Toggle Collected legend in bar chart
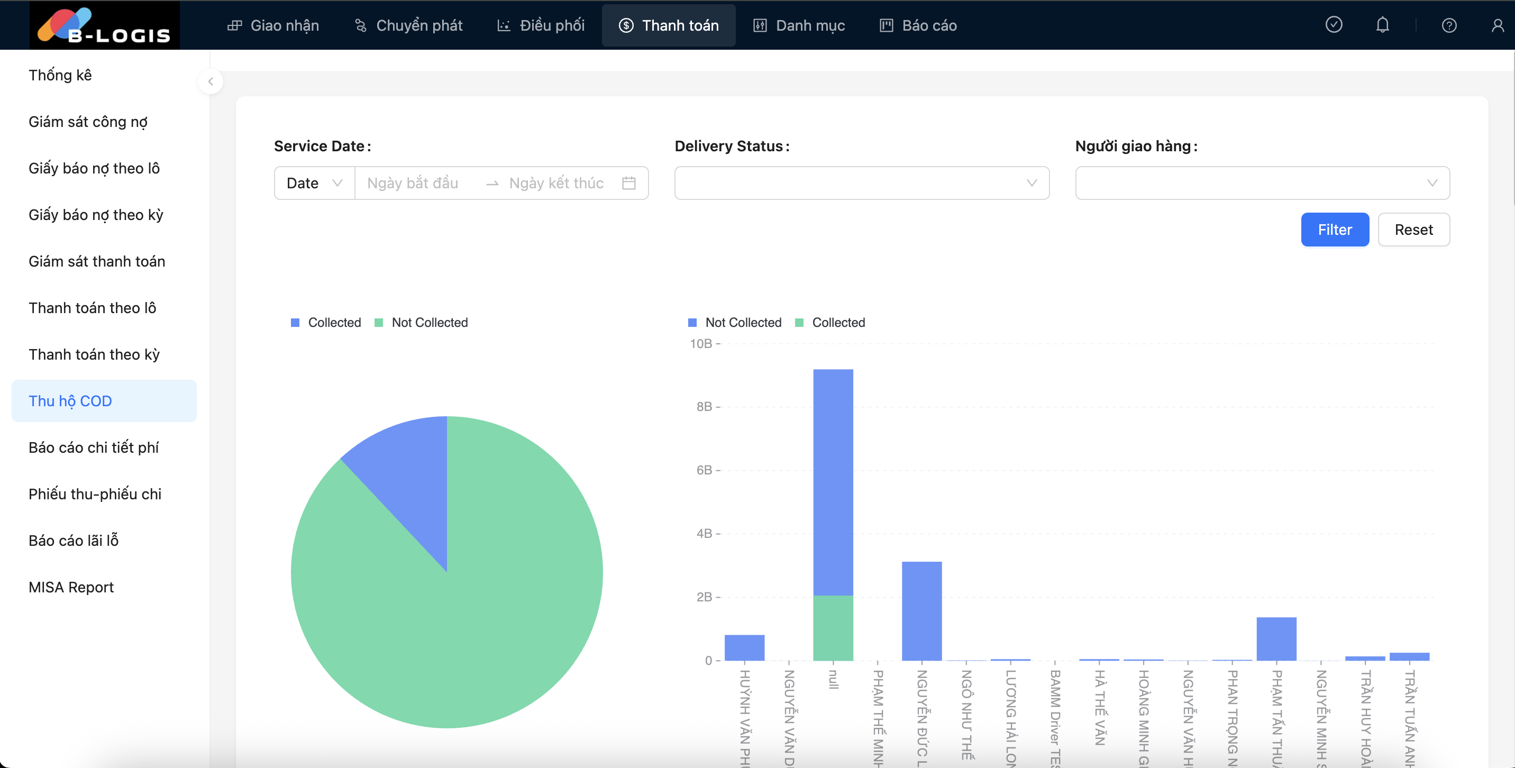 point(830,323)
